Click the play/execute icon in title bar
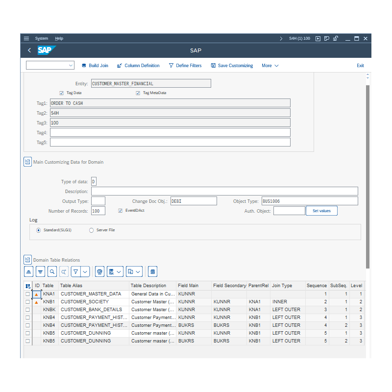 (x=318, y=39)
